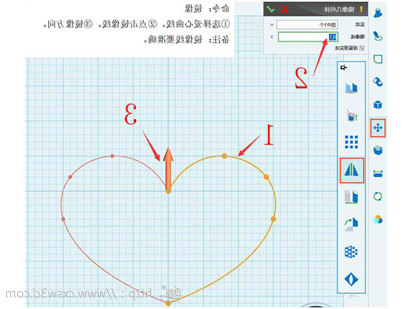Screen dimensions: 412x309
Task: Open the color material tool (overlapping colored circles)
Action: [378, 219]
